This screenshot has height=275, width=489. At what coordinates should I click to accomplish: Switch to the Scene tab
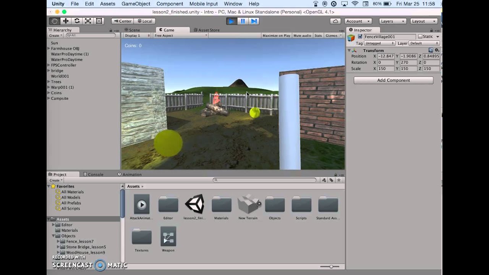132,30
